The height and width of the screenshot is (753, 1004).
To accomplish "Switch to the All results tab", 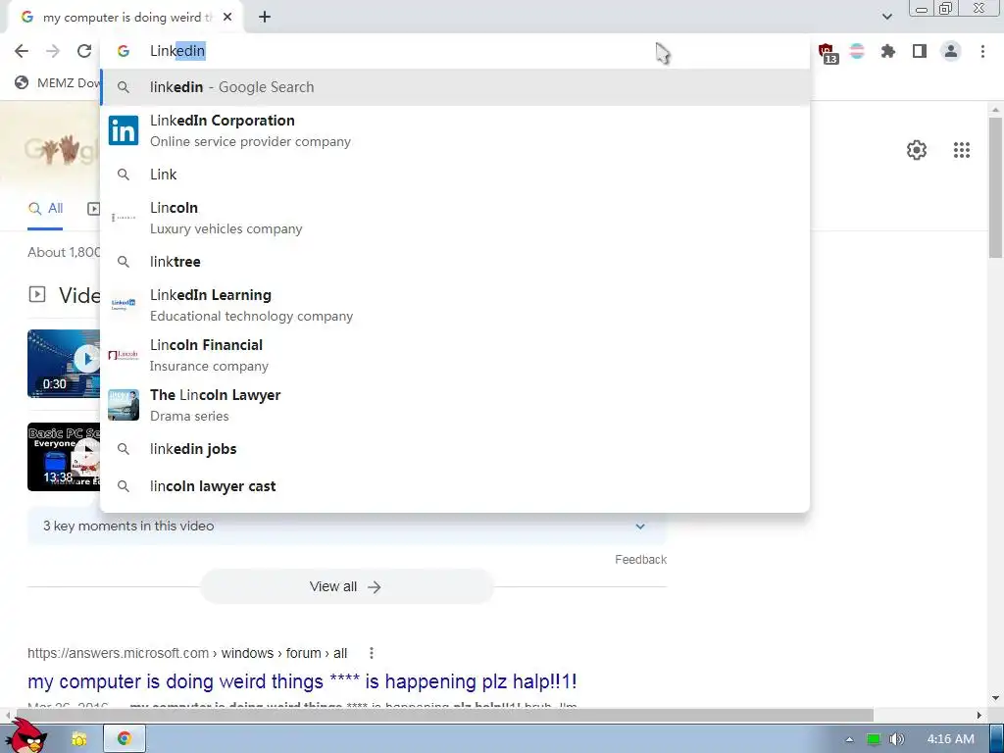I will point(45,208).
